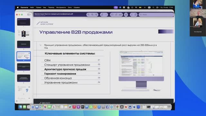
Task: Click 'Обученная команда' row
Action: click(x=71, y=78)
